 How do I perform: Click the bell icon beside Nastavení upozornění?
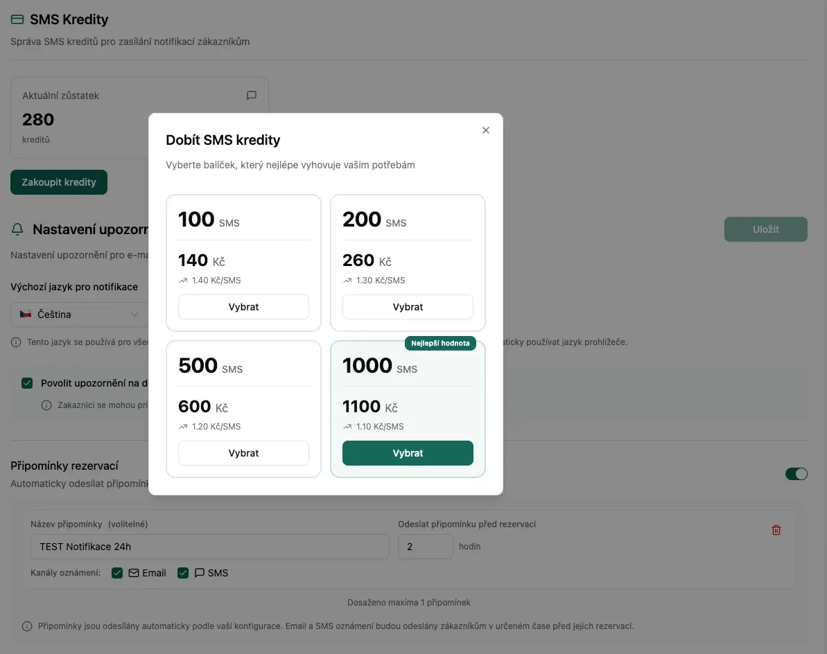(x=17, y=229)
